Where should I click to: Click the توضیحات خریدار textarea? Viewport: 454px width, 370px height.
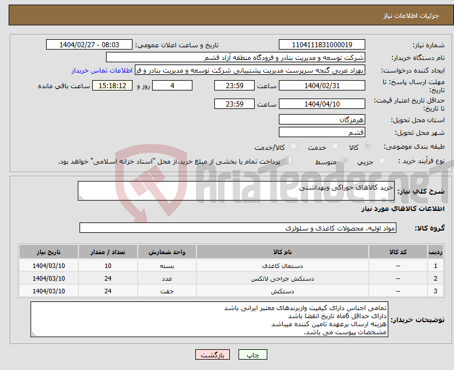[209, 319]
